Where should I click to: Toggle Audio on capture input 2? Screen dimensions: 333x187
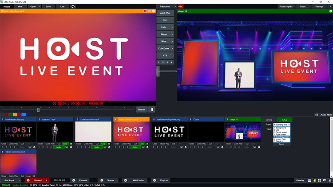[x=58, y=147]
